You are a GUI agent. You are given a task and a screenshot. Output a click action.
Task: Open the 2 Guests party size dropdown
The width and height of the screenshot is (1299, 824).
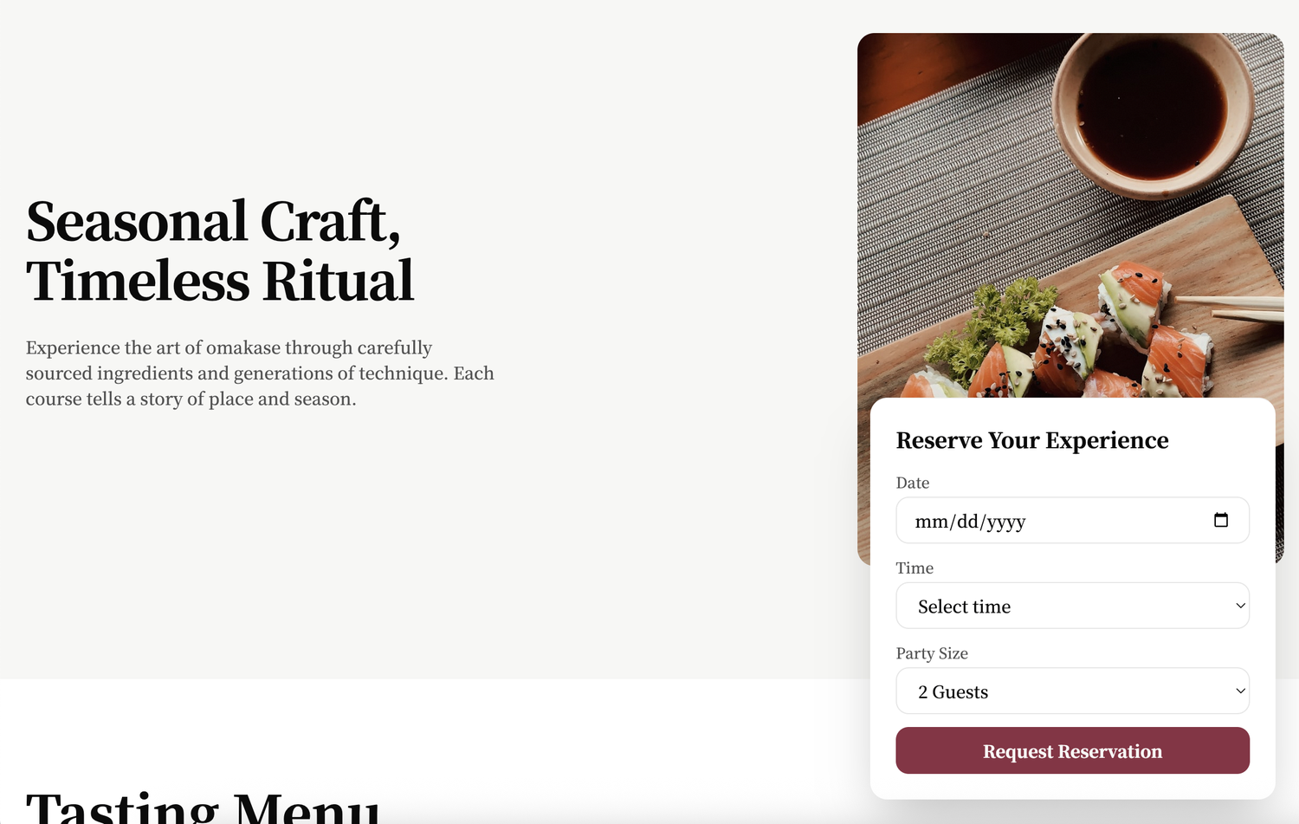coord(1072,691)
